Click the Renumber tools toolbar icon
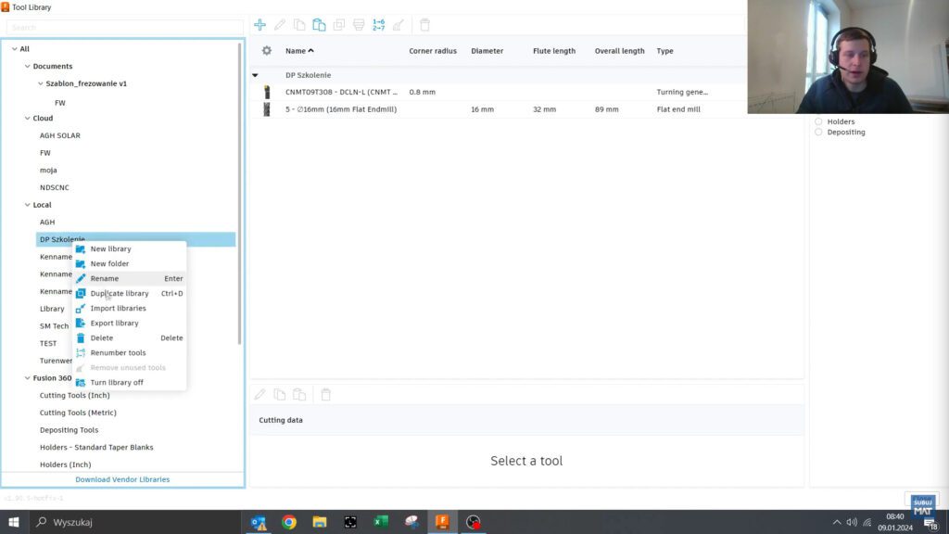This screenshot has height=534, width=949. (x=378, y=25)
